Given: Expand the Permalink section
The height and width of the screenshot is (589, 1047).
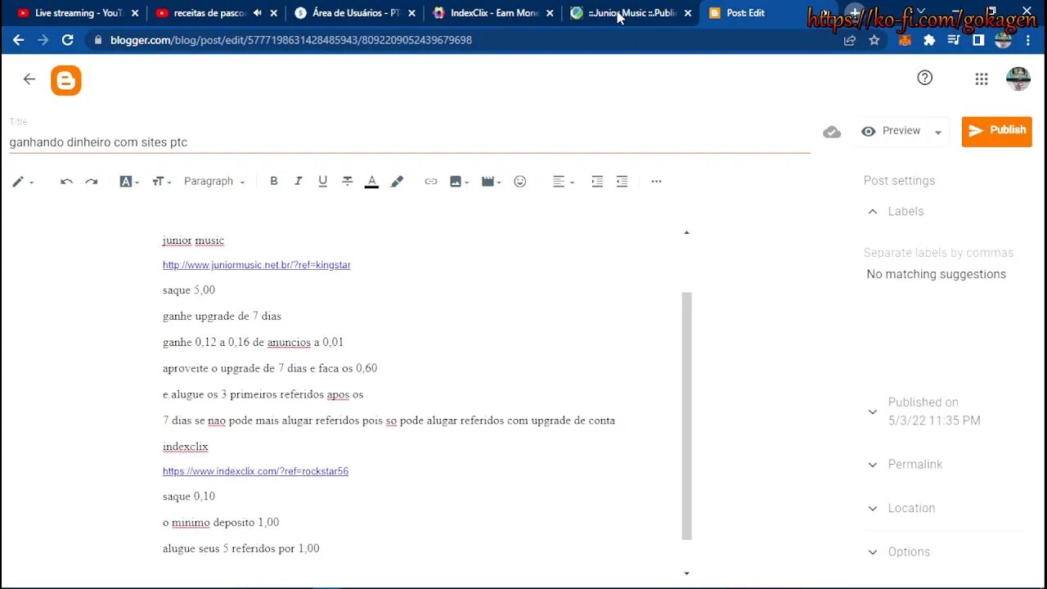Looking at the screenshot, I should (x=872, y=465).
